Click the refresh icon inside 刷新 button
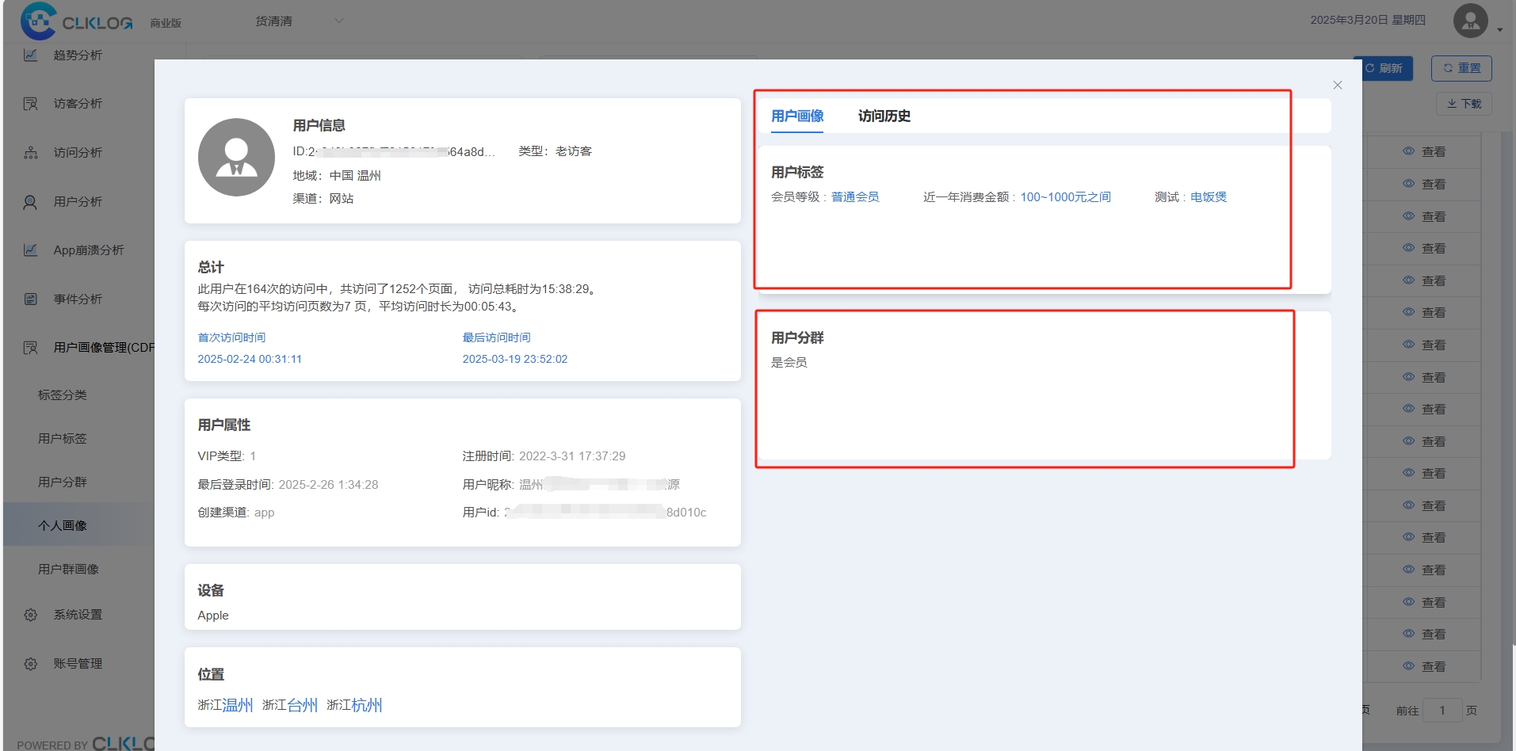The image size is (1516, 751). (1369, 68)
